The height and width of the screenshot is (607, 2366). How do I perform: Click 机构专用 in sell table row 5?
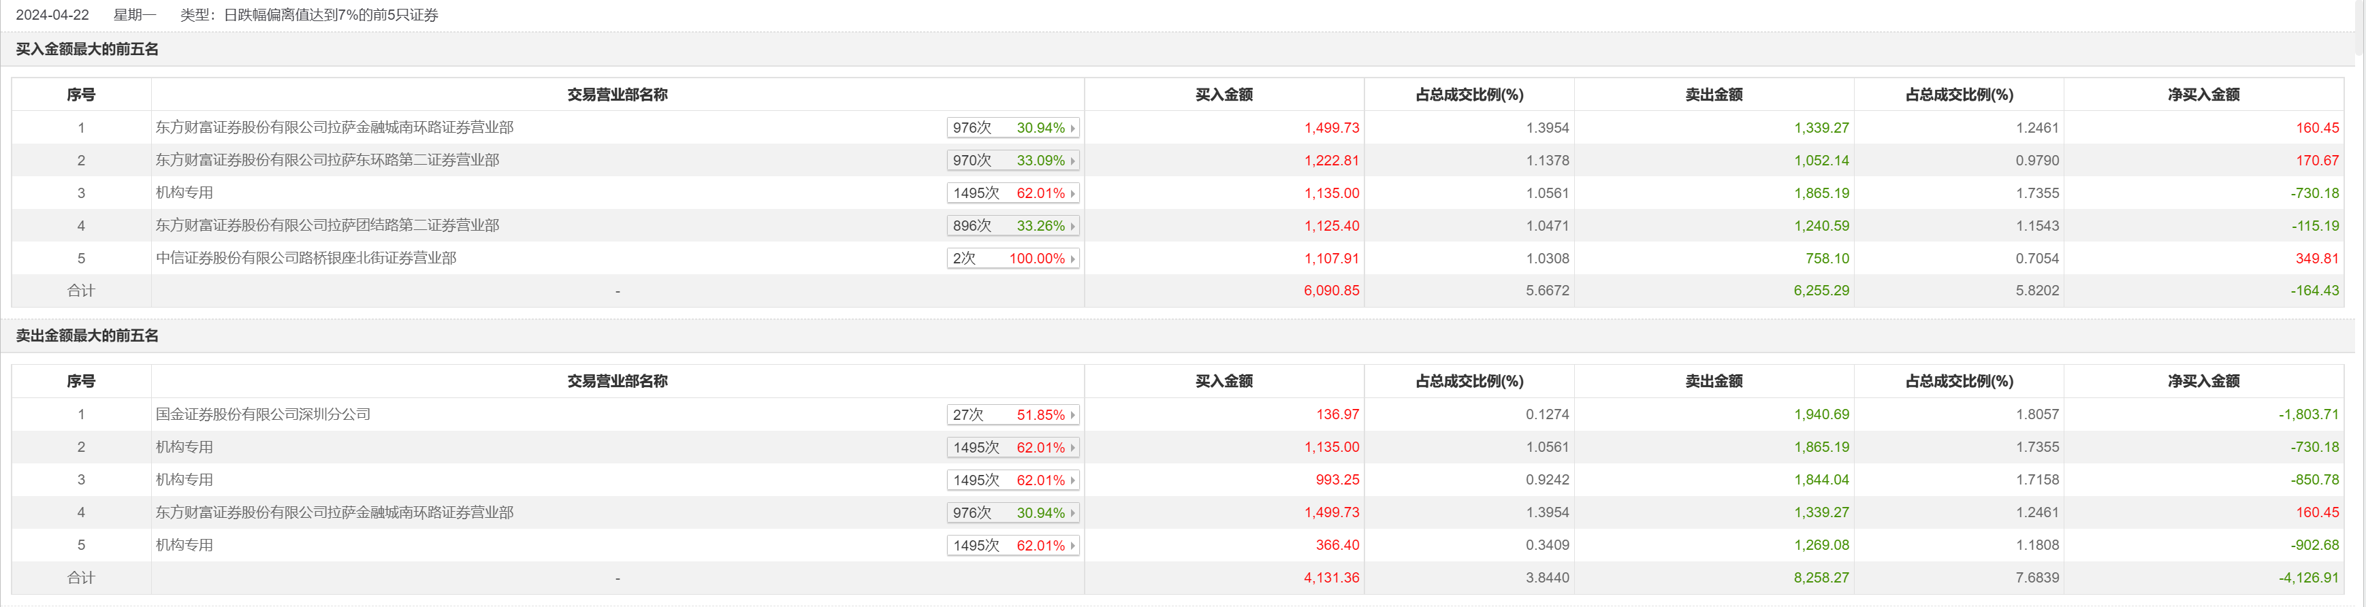185,546
